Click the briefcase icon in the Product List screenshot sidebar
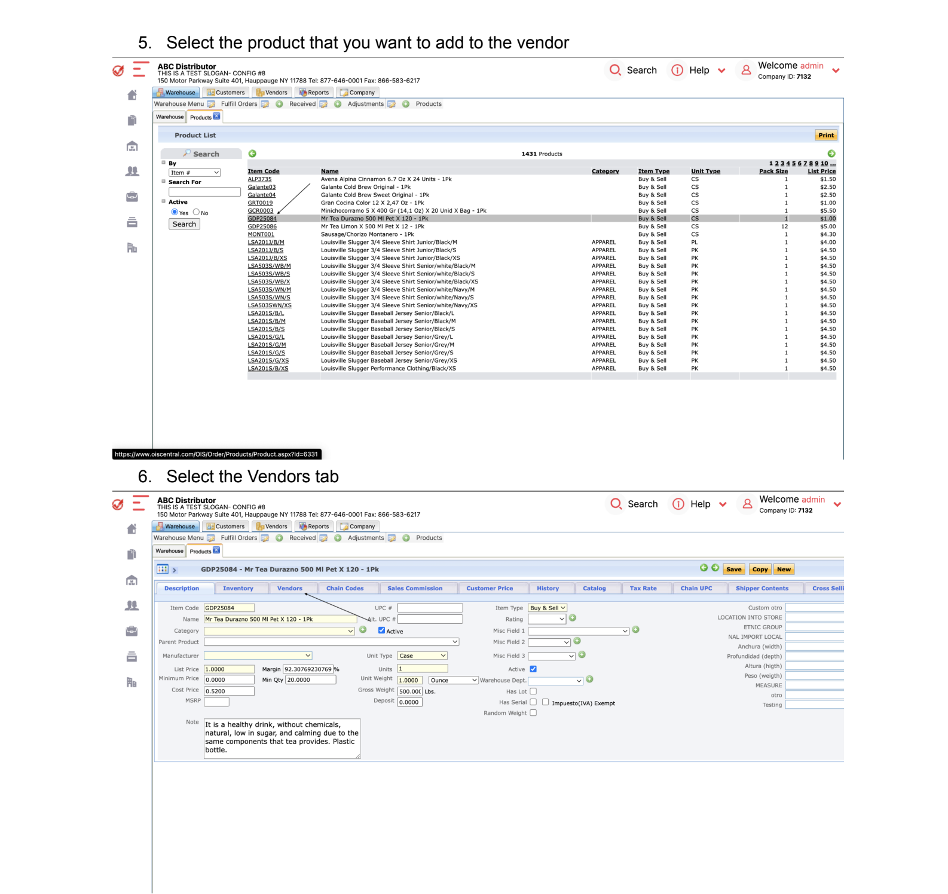The width and height of the screenshot is (948, 894). (132, 197)
